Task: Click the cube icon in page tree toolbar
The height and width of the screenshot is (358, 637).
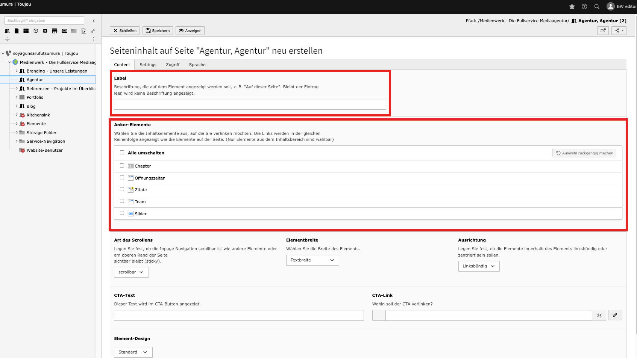Action: pyautogui.click(x=36, y=31)
